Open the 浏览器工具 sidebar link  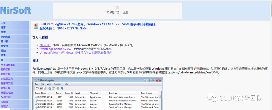tap(7, 79)
